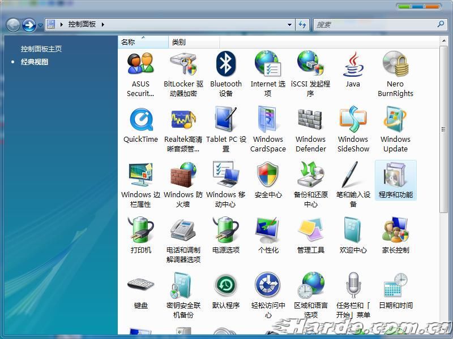
Task: Sort items by 名称 column header
Action: pyautogui.click(x=143, y=42)
